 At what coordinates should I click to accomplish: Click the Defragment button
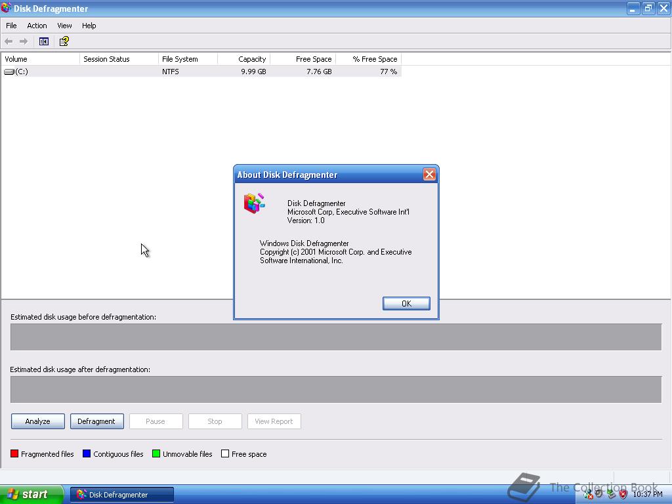click(x=97, y=421)
